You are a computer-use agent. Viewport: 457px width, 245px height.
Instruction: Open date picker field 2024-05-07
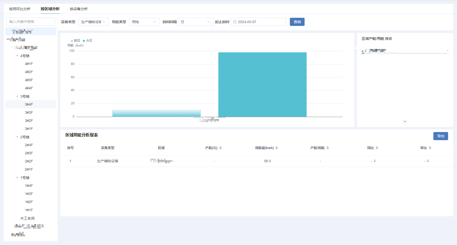click(258, 22)
